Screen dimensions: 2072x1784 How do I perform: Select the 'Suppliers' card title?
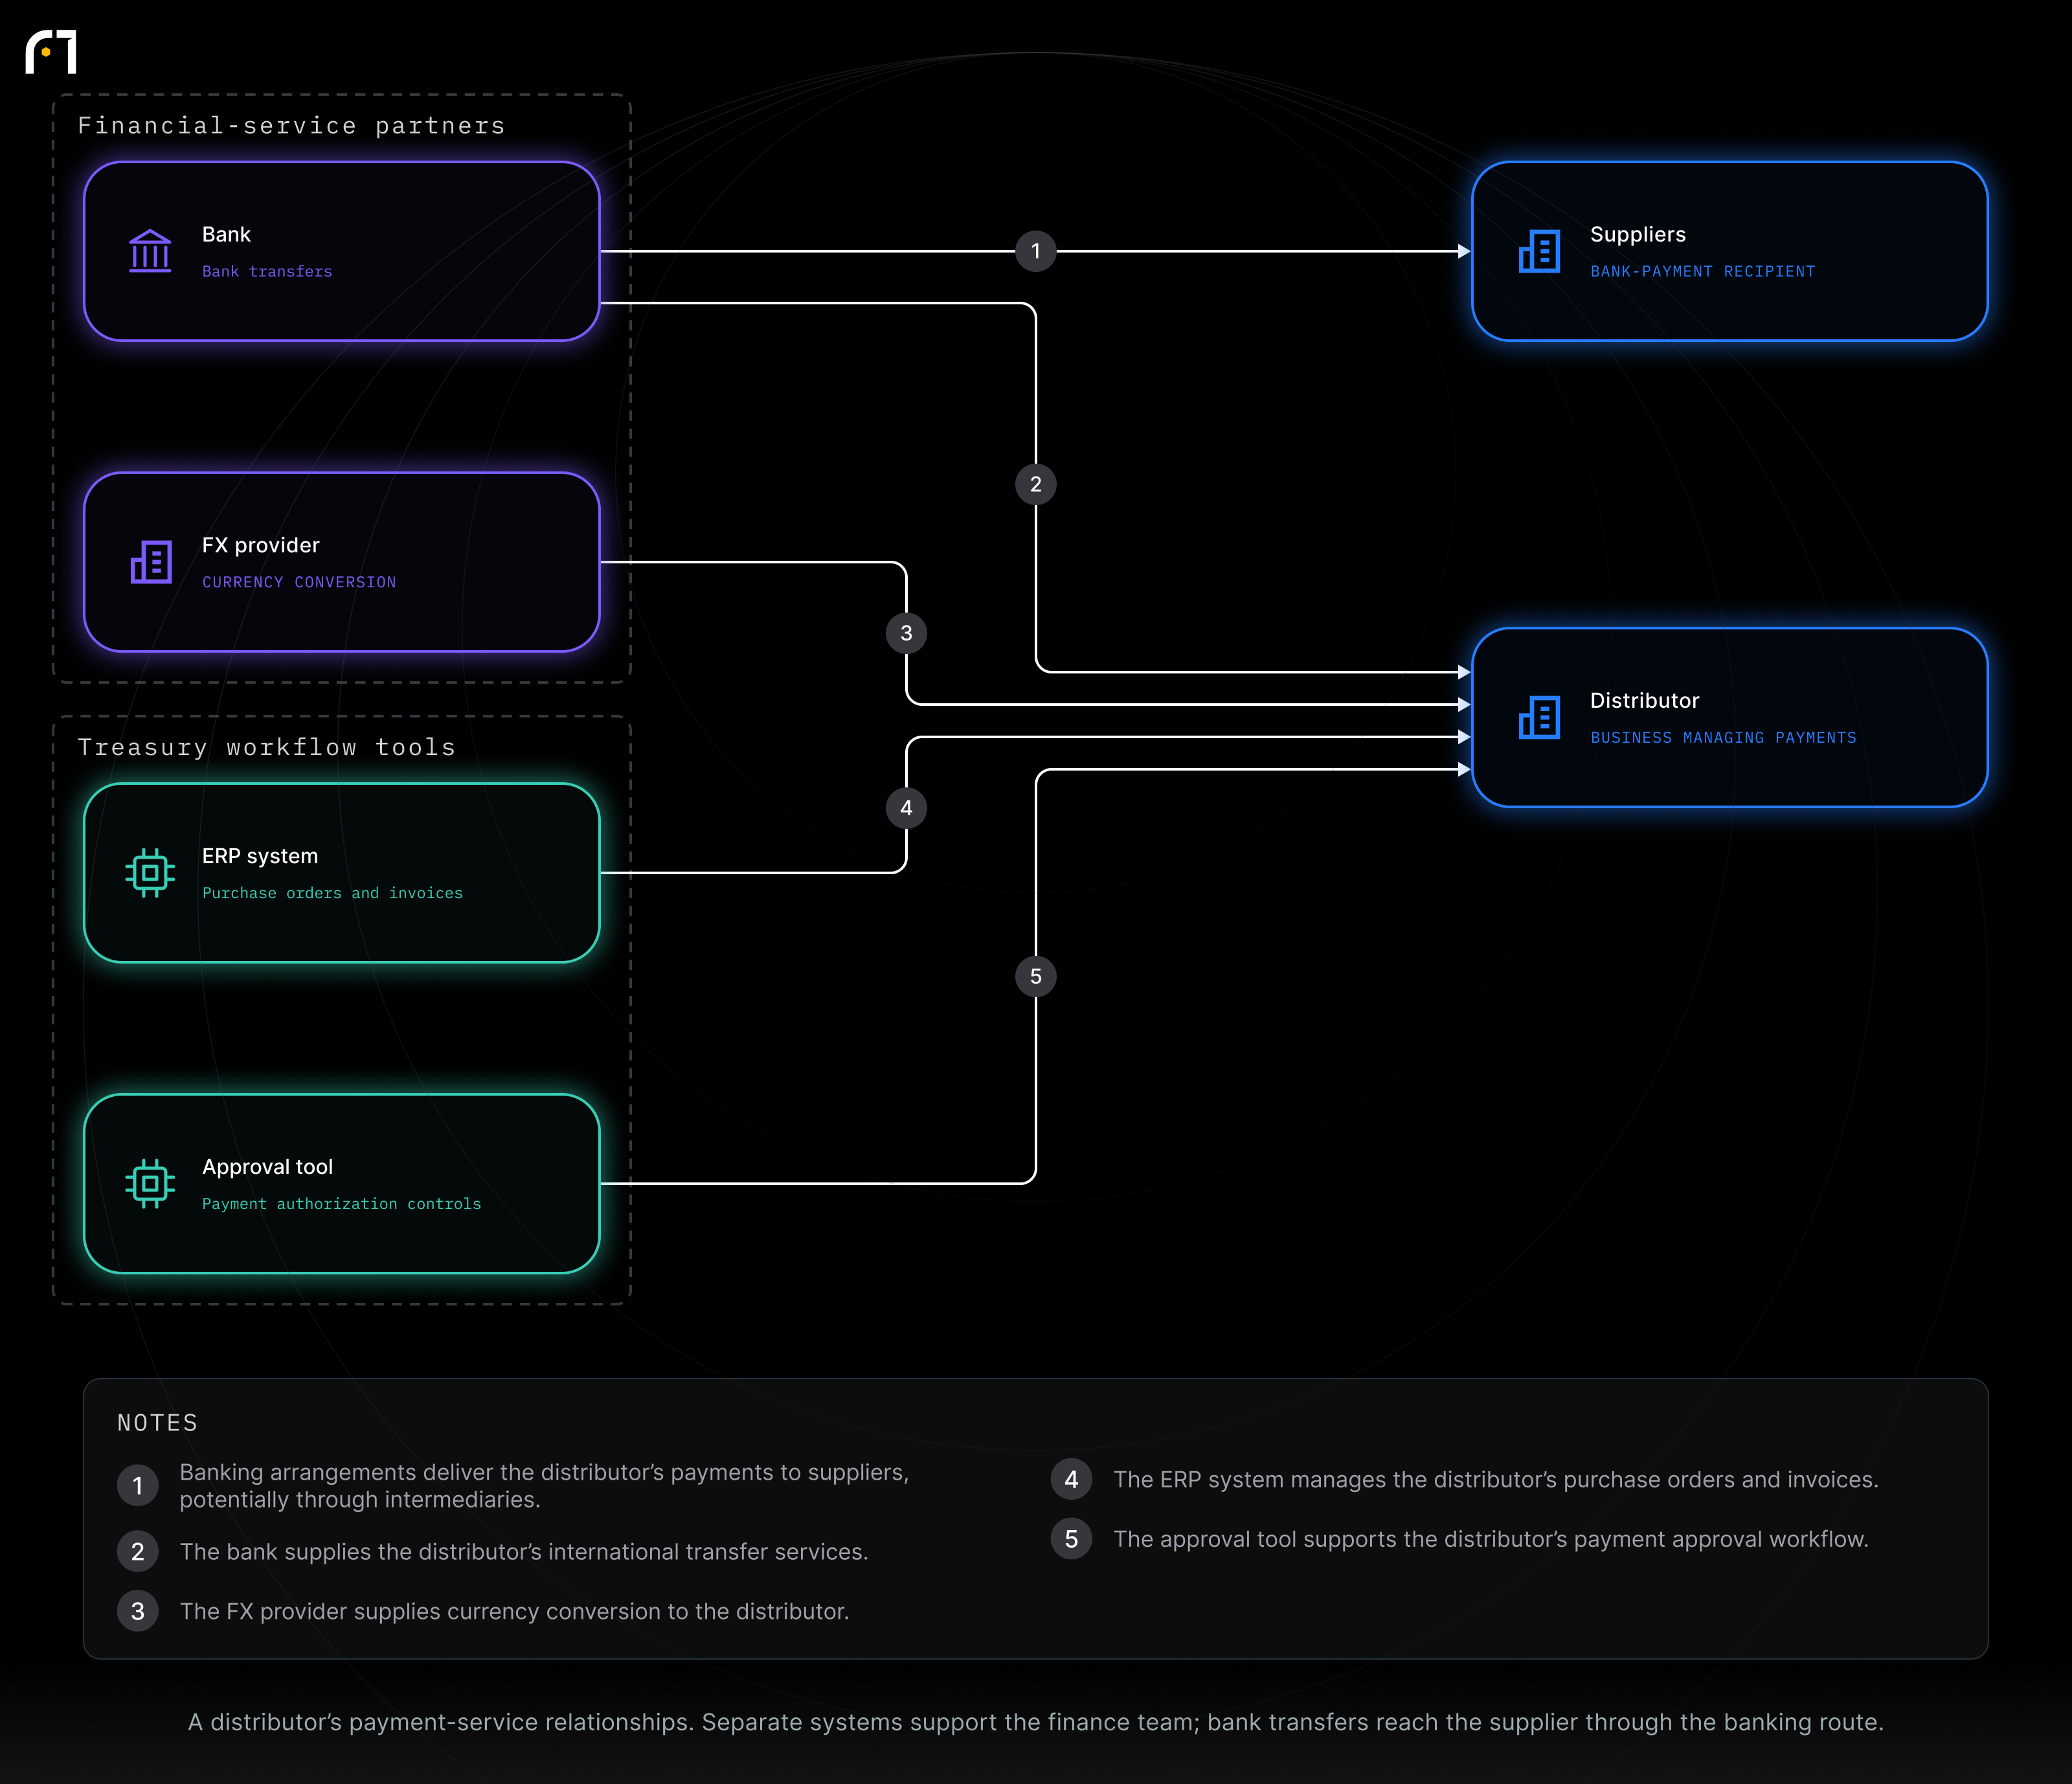pyautogui.click(x=1638, y=235)
